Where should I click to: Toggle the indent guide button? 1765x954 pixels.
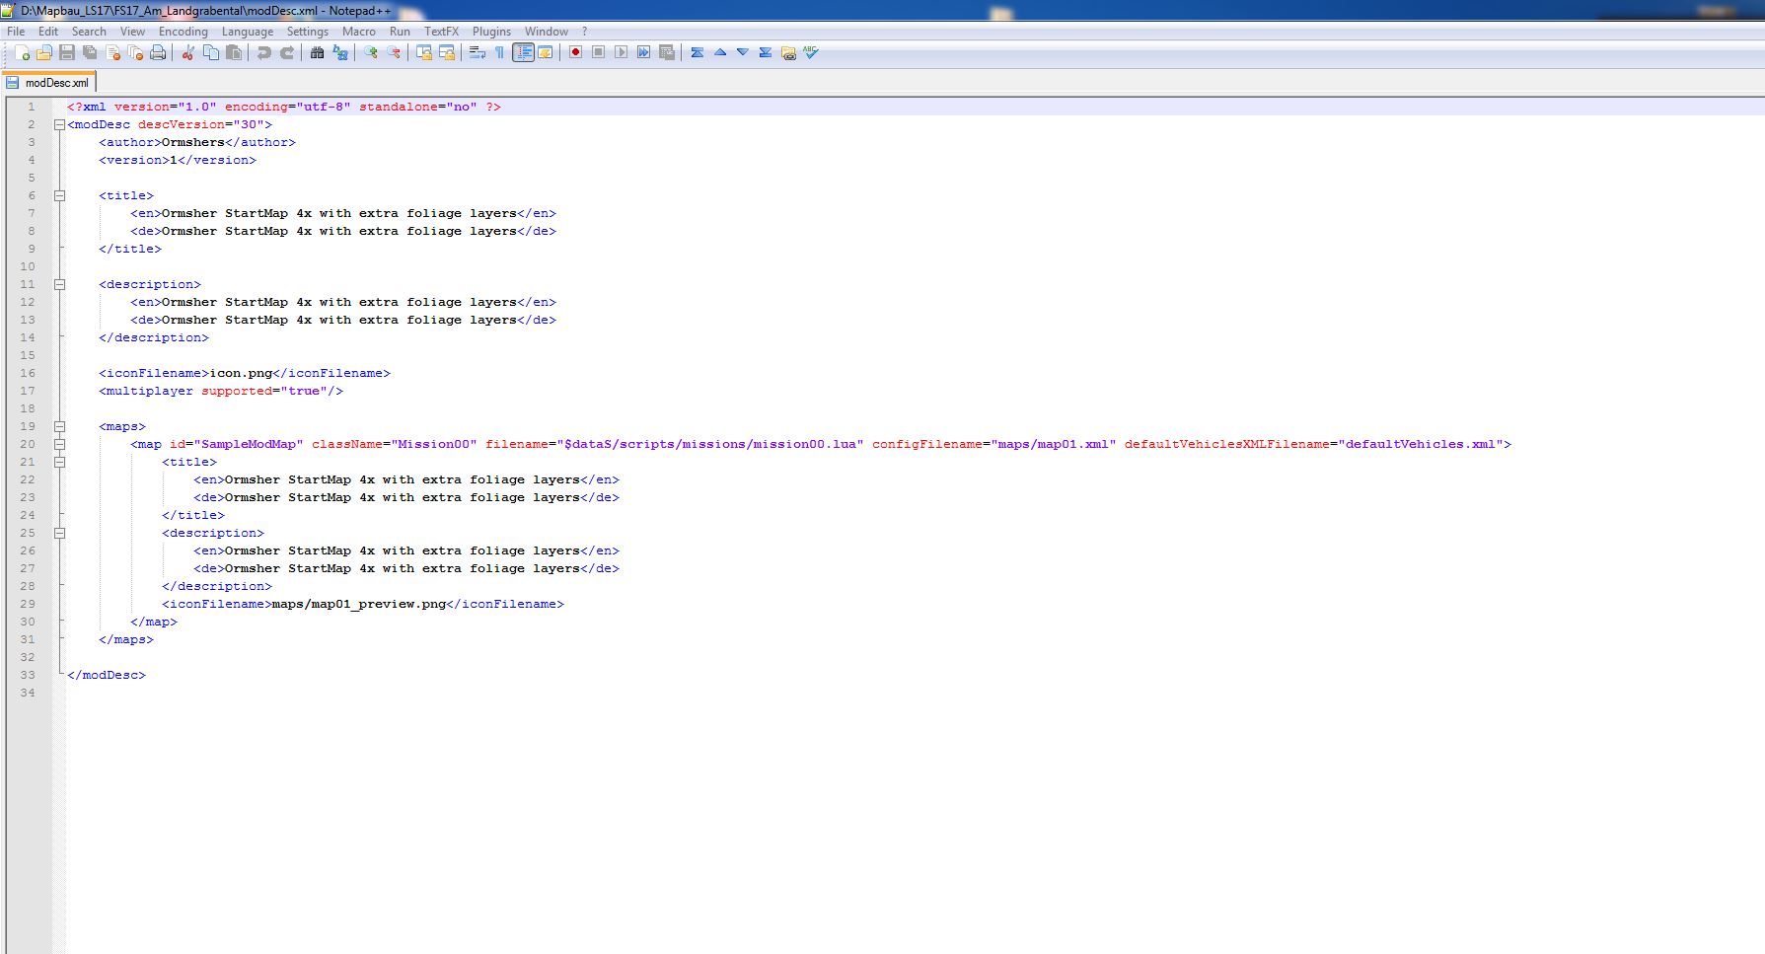click(523, 53)
